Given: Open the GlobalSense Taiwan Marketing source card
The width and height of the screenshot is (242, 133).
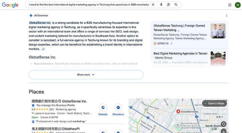Looking at the screenshot, I should [179, 28].
